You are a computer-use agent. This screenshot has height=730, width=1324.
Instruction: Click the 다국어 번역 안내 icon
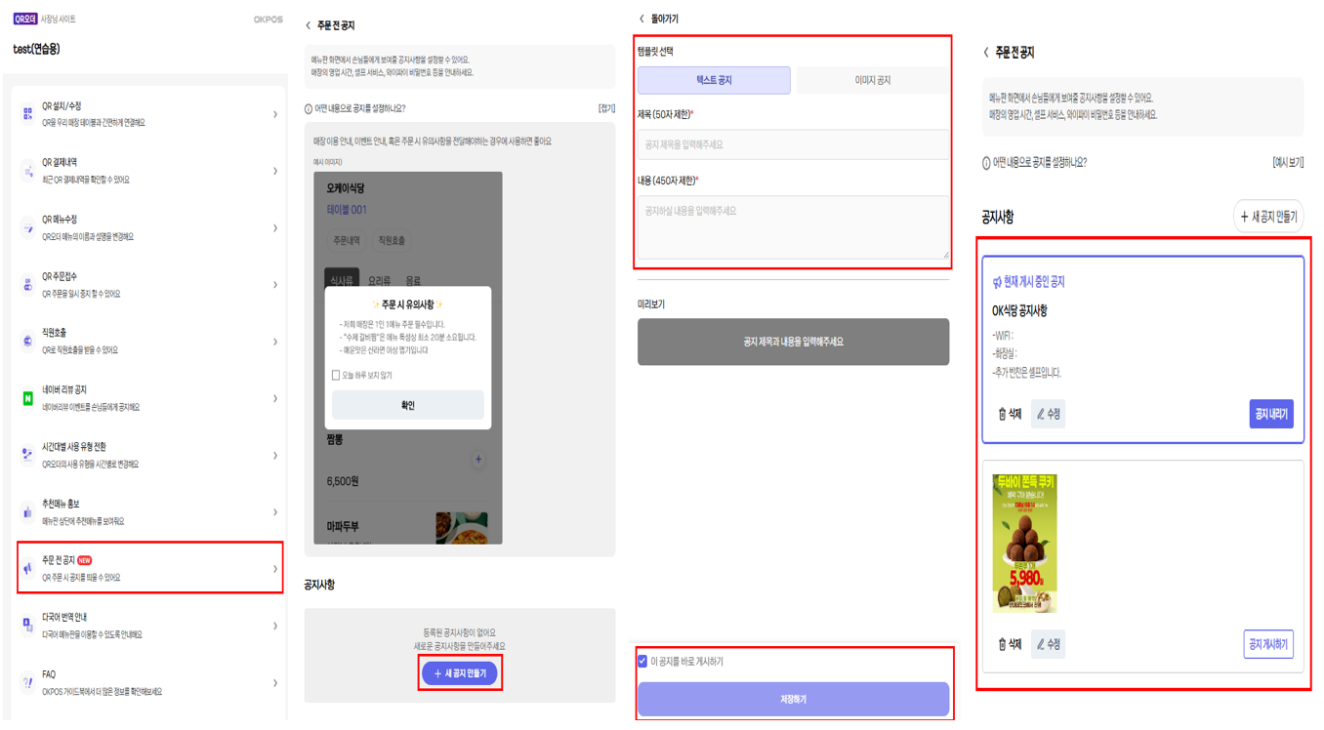tap(27, 626)
